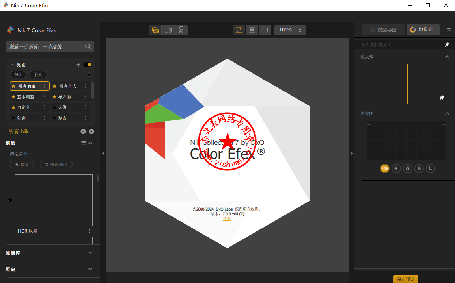Toggle histogram highlight clipping checkbox
Screen dimensions: 455x283
pos(444,123)
